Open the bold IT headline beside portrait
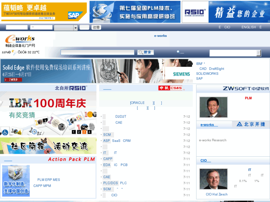This screenshot has width=270, height=202. point(250,170)
